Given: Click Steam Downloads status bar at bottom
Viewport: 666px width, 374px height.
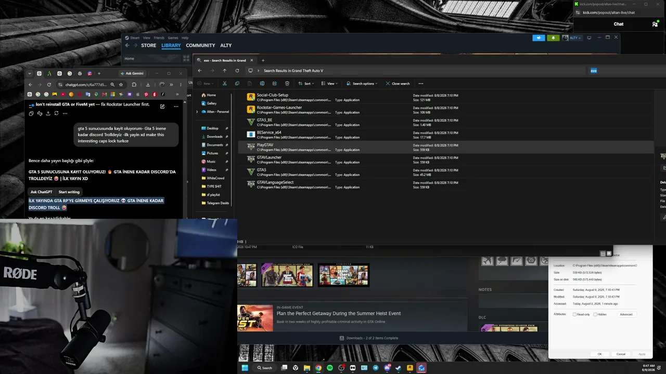Looking at the screenshot, I should pyautogui.click(x=369, y=338).
